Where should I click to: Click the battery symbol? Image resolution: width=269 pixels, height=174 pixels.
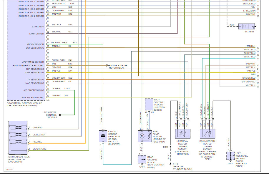(x=247, y=26)
